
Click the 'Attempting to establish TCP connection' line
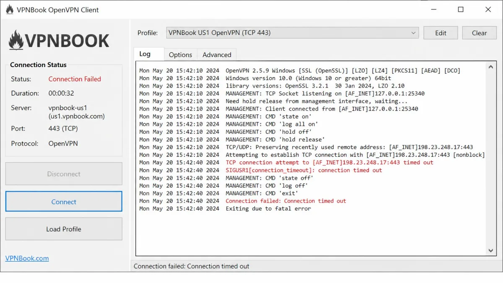312,155
